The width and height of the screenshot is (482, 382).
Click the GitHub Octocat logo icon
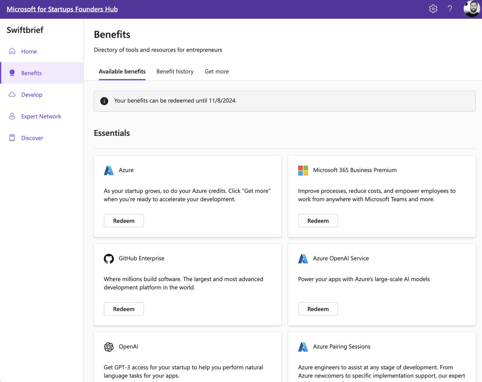(x=109, y=259)
